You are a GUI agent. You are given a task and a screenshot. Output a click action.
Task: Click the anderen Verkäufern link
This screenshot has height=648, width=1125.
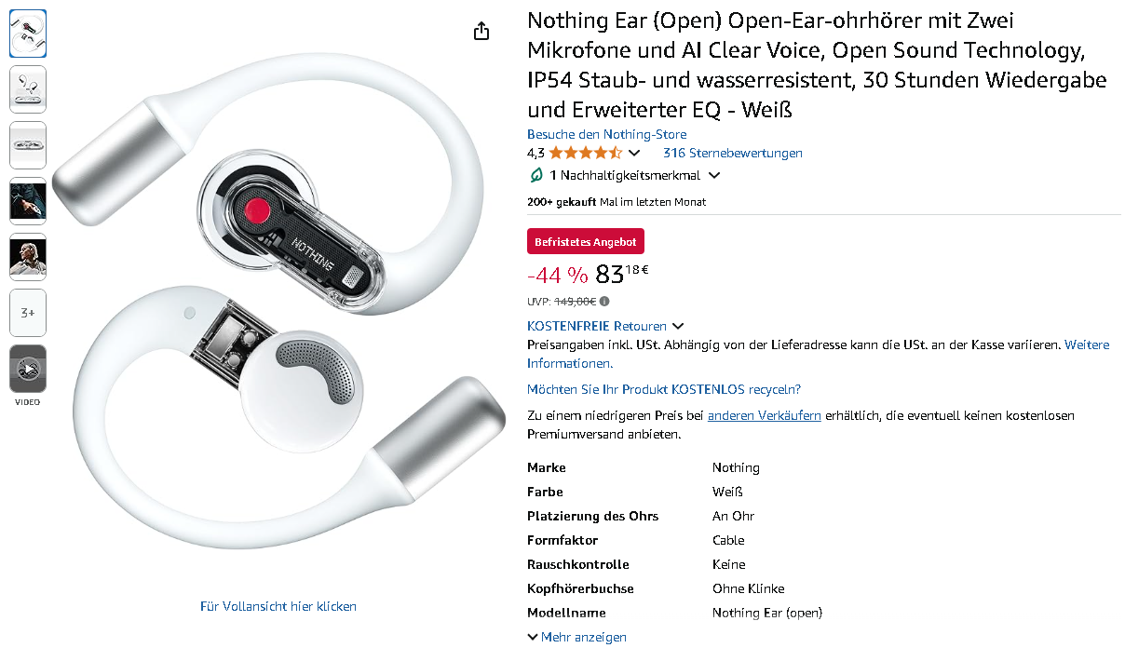coord(765,415)
